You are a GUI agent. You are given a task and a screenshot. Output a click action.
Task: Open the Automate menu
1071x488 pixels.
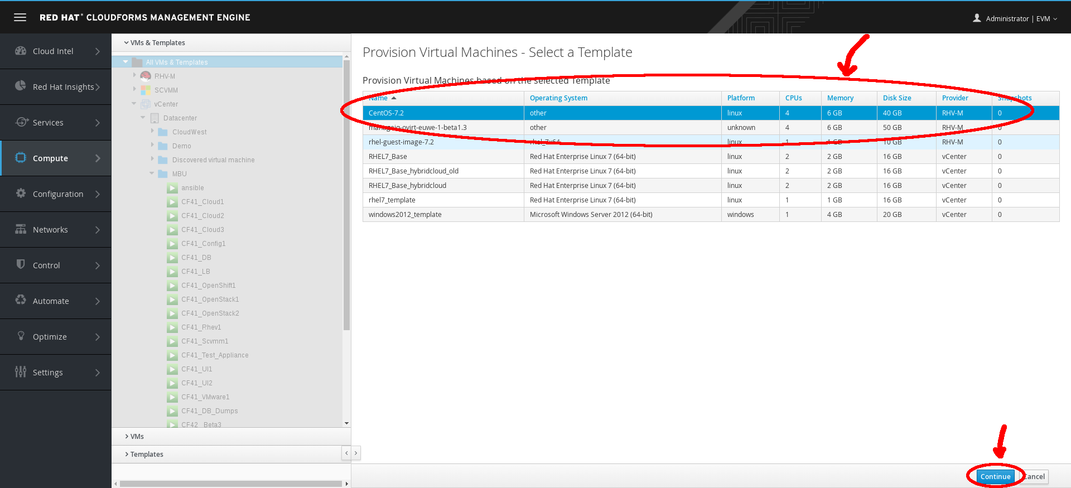56,301
